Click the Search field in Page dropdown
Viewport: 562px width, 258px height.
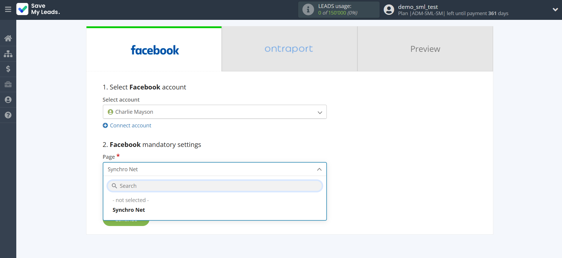click(214, 186)
